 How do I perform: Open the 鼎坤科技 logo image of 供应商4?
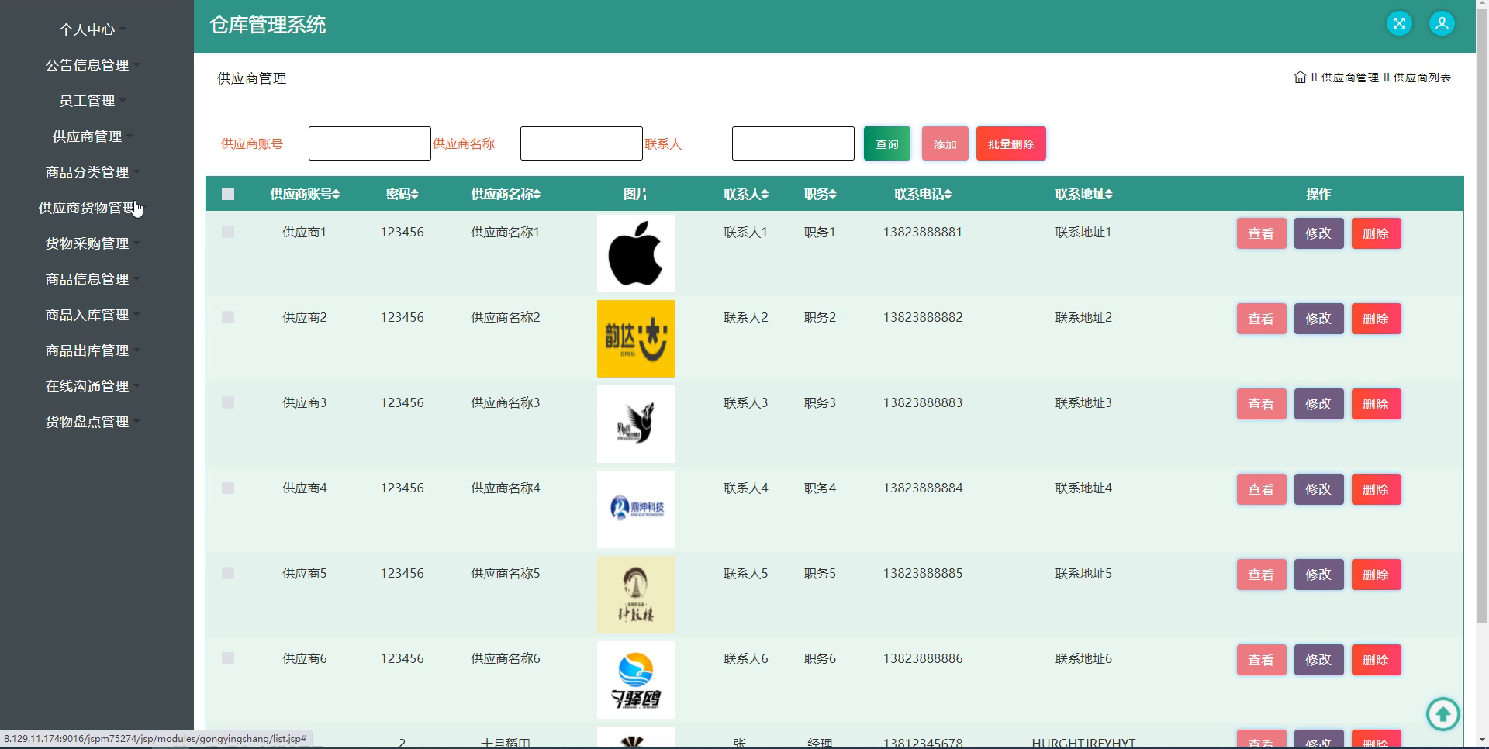tap(636, 509)
